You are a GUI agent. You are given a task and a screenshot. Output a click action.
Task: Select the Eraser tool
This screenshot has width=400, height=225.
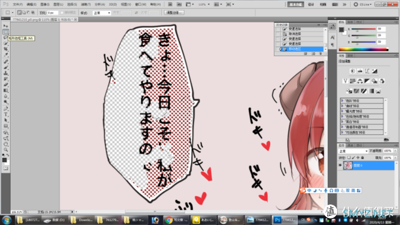[x=6, y=85]
